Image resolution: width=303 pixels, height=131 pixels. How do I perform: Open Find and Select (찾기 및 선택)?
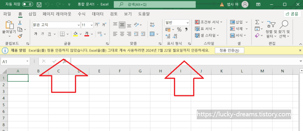(x=284, y=29)
